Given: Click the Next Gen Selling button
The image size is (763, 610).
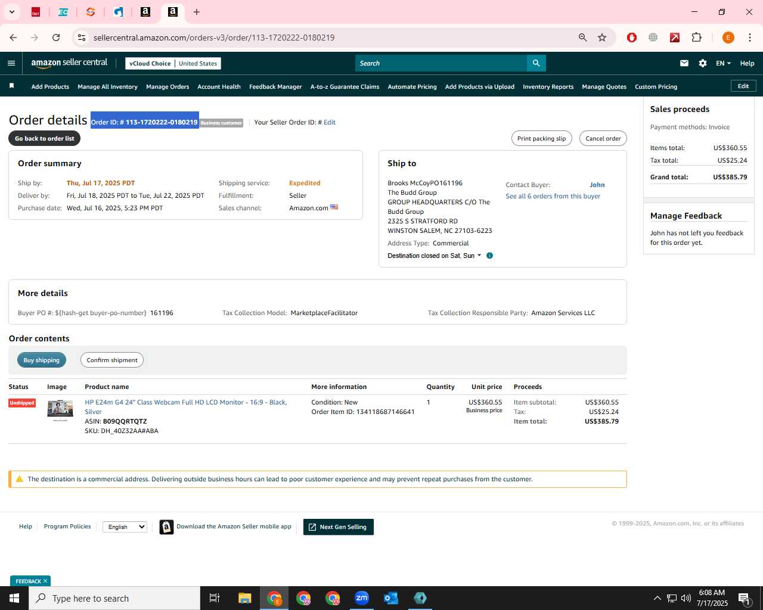Looking at the screenshot, I should click(x=339, y=527).
